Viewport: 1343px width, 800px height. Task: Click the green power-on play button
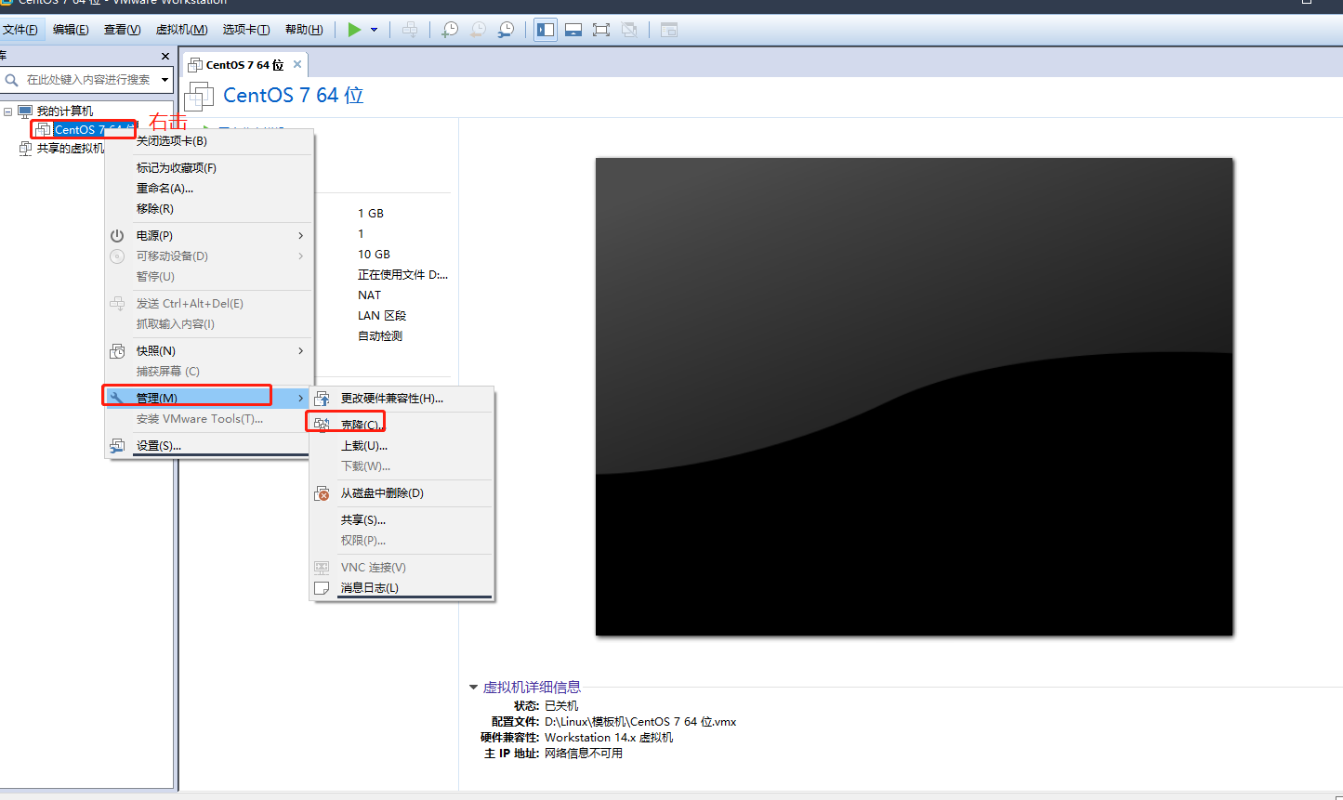click(354, 30)
